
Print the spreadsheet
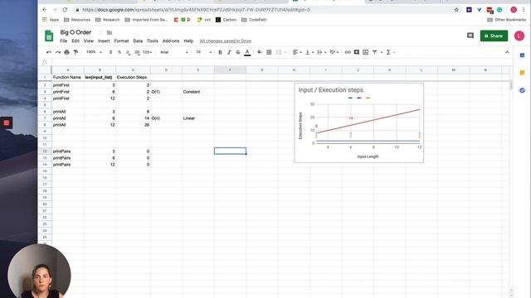[66, 52]
